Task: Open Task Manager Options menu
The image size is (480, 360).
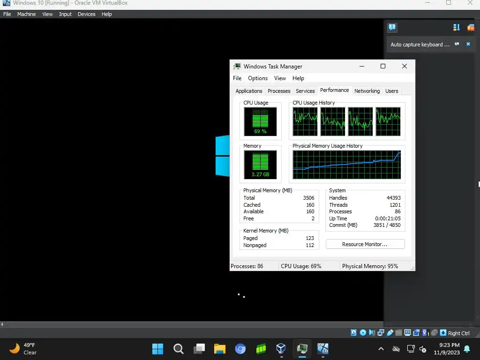Action: (258, 78)
